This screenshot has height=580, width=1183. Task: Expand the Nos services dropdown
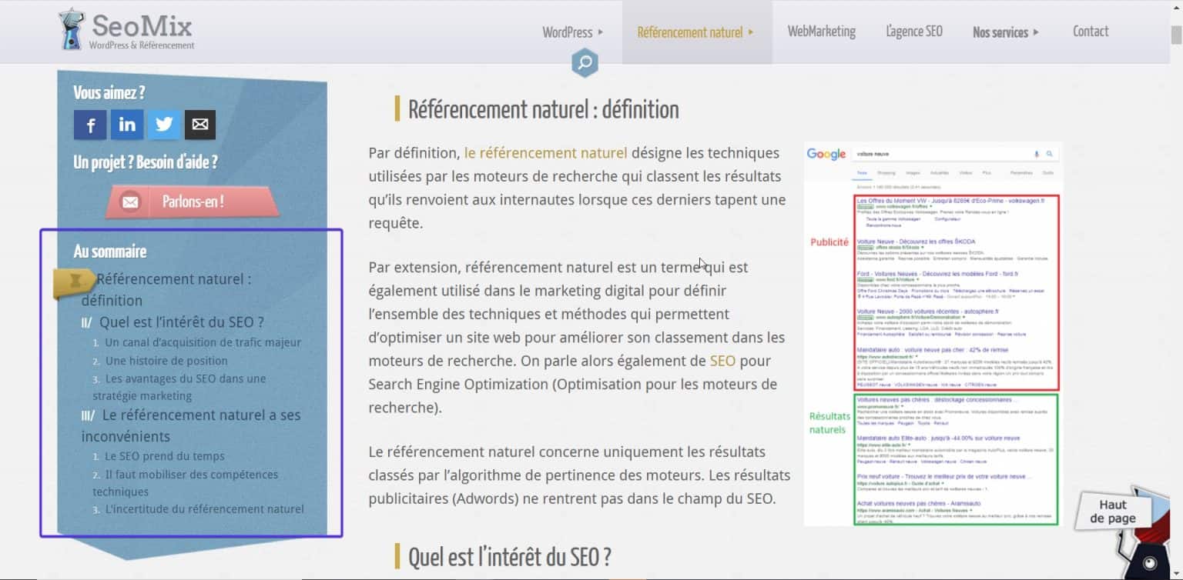1000,32
